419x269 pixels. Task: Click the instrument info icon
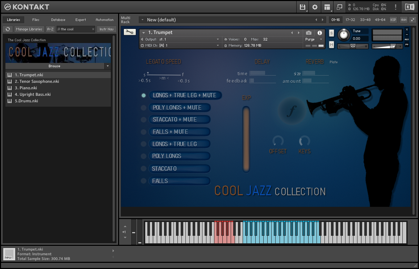pyautogui.click(x=320, y=33)
